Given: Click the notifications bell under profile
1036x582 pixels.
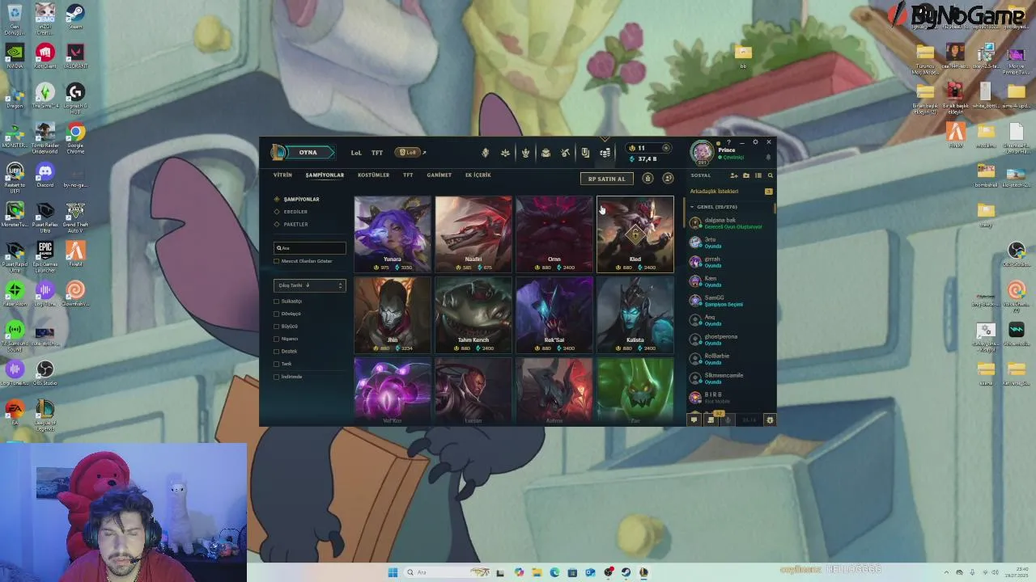Looking at the screenshot, I should (x=768, y=158).
